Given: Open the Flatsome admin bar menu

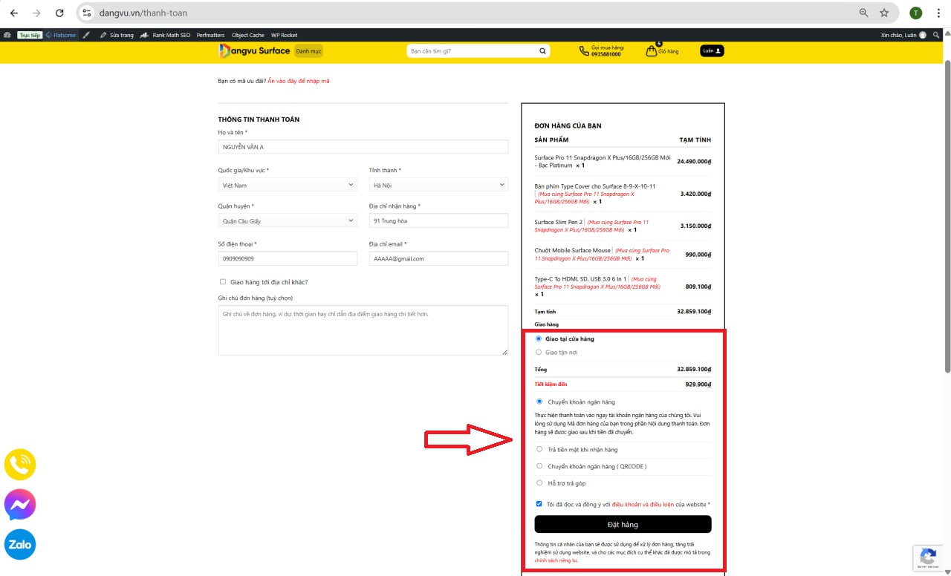Looking at the screenshot, I should [x=60, y=35].
